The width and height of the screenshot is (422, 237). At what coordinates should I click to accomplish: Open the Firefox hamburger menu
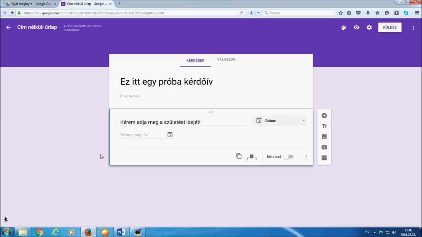[x=417, y=13]
